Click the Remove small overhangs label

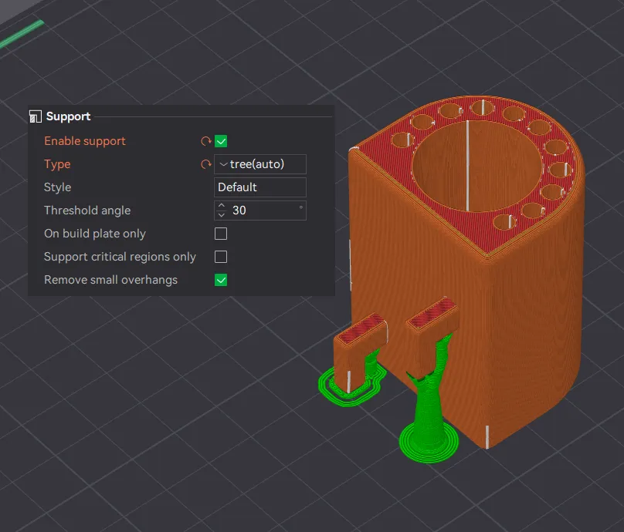110,280
